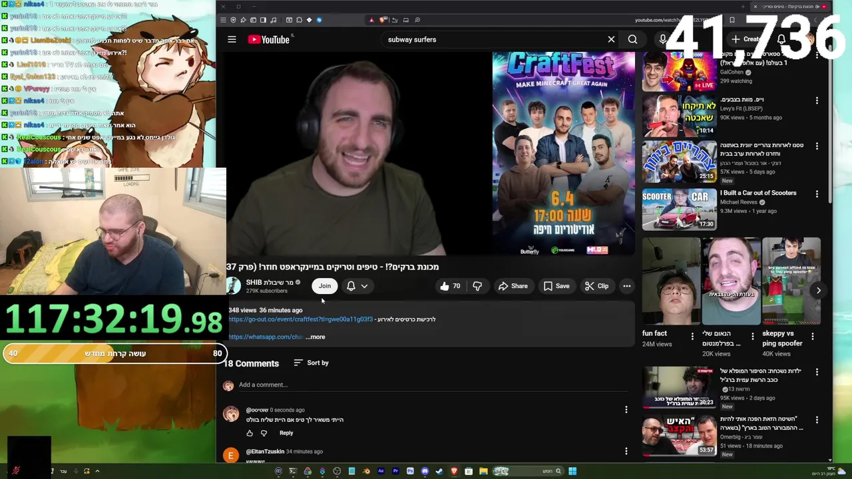Save the video to a playlist
The height and width of the screenshot is (479, 852).
click(556, 286)
